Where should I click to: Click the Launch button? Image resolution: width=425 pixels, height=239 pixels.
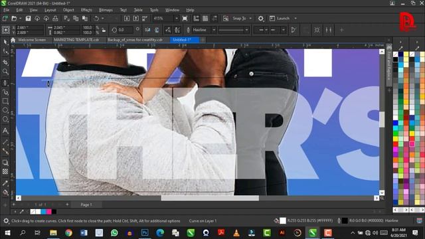[x=280, y=19]
